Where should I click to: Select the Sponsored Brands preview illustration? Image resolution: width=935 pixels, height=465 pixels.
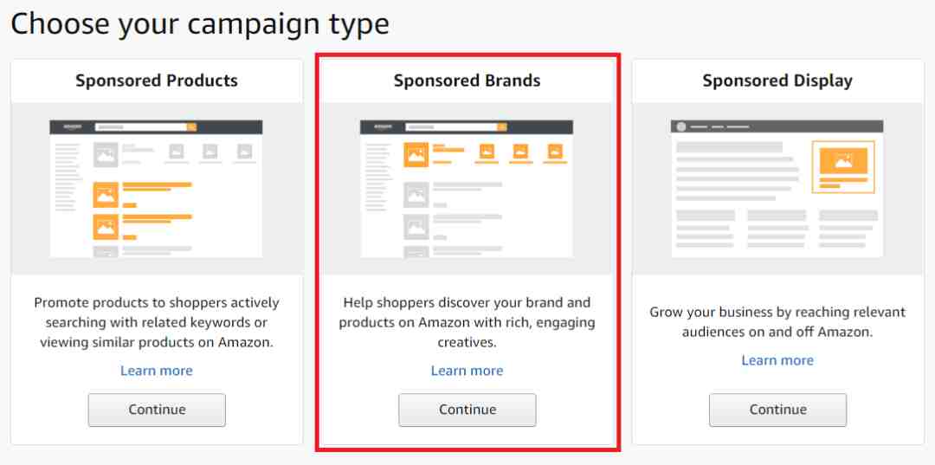tap(467, 189)
